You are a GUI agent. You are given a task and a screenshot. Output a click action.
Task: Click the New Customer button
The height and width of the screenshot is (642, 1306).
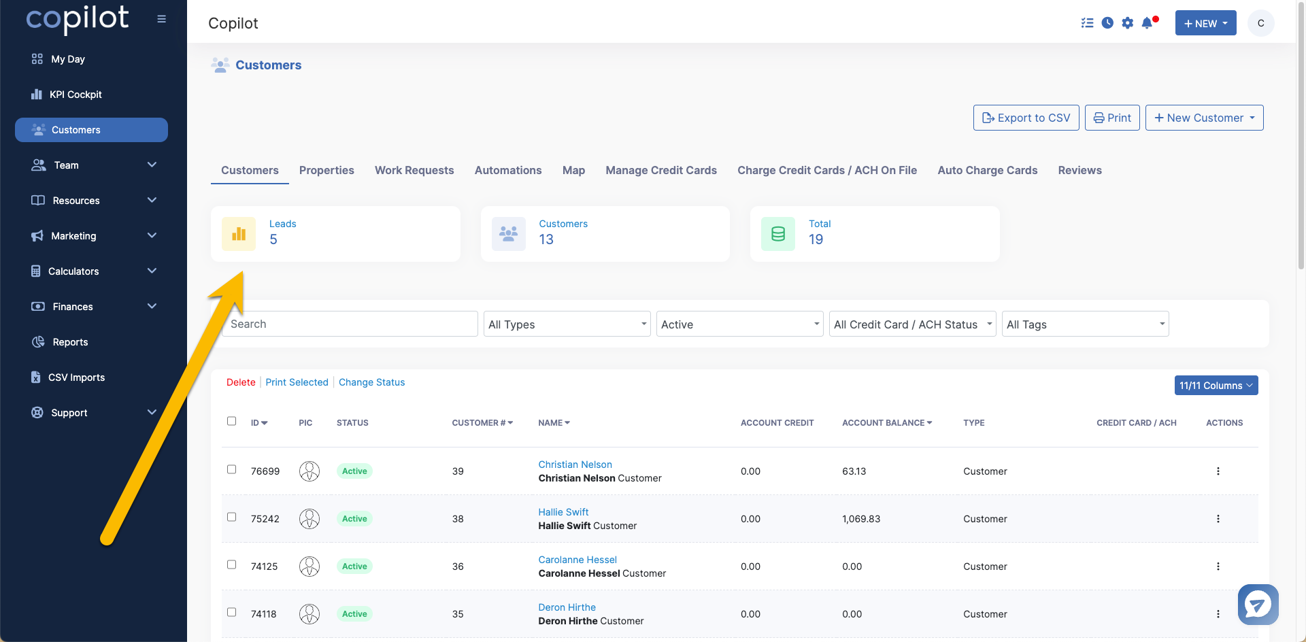[x=1204, y=118]
